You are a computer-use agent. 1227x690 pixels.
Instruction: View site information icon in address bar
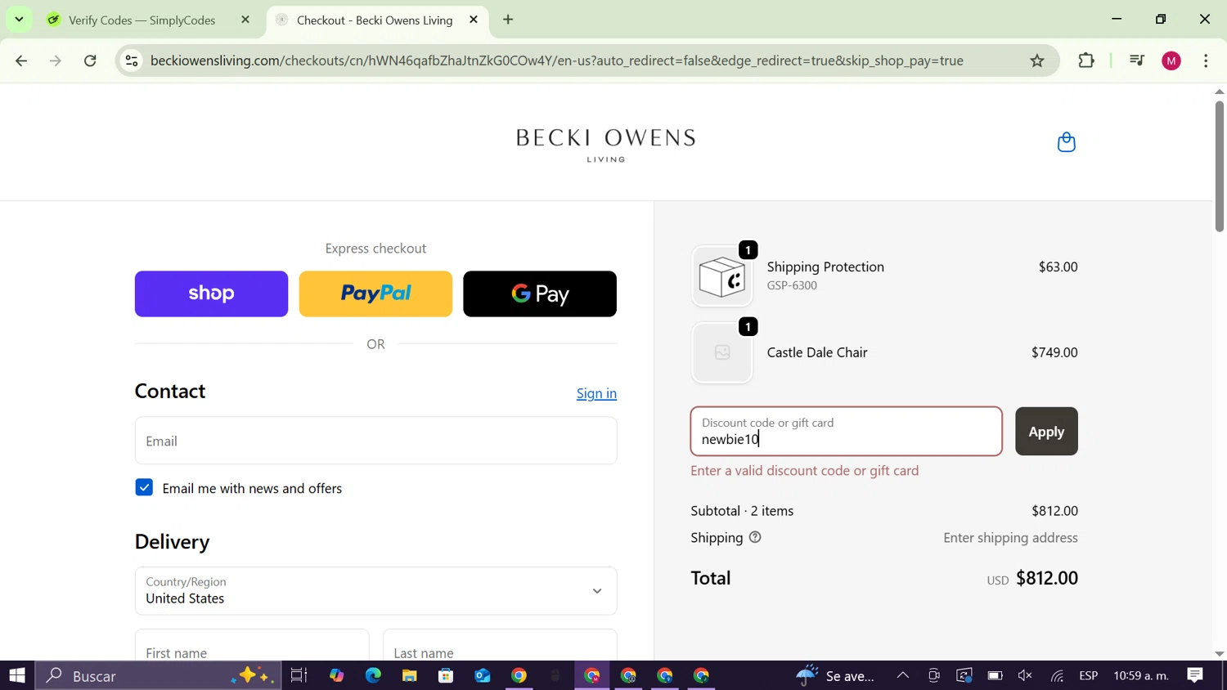coord(132,60)
